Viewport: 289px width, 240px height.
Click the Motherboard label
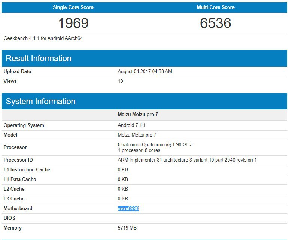tap(18, 209)
